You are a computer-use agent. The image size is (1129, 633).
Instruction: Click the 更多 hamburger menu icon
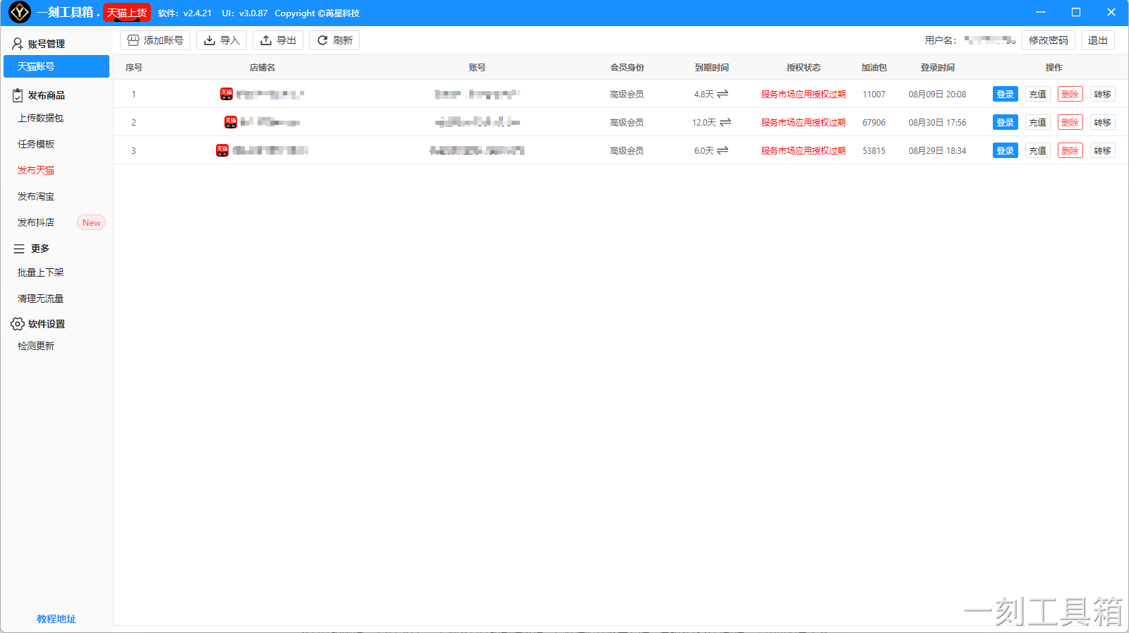(x=19, y=248)
